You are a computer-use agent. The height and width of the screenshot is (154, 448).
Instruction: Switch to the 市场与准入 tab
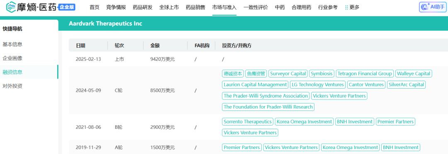(224, 7)
